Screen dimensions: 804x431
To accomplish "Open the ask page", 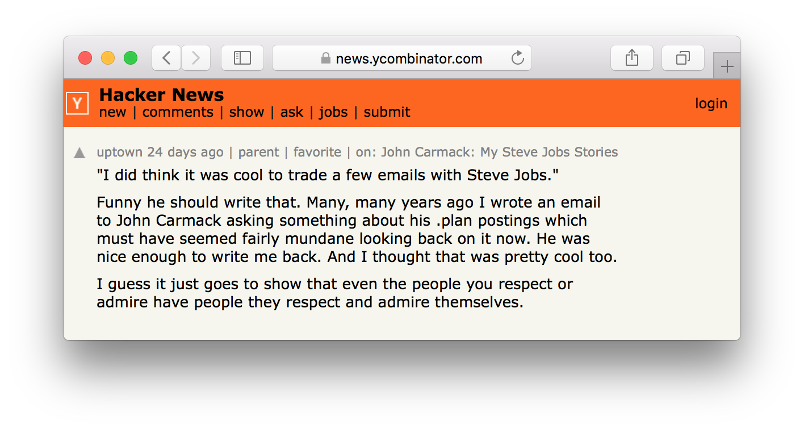I will click(292, 112).
